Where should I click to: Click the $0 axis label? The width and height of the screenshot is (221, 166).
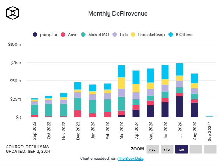[x=18, y=117]
